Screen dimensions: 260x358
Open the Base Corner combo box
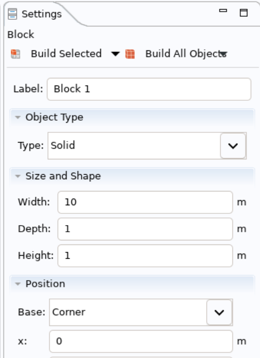pos(141,312)
